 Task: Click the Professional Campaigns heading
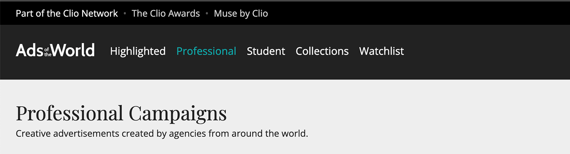[x=121, y=113]
